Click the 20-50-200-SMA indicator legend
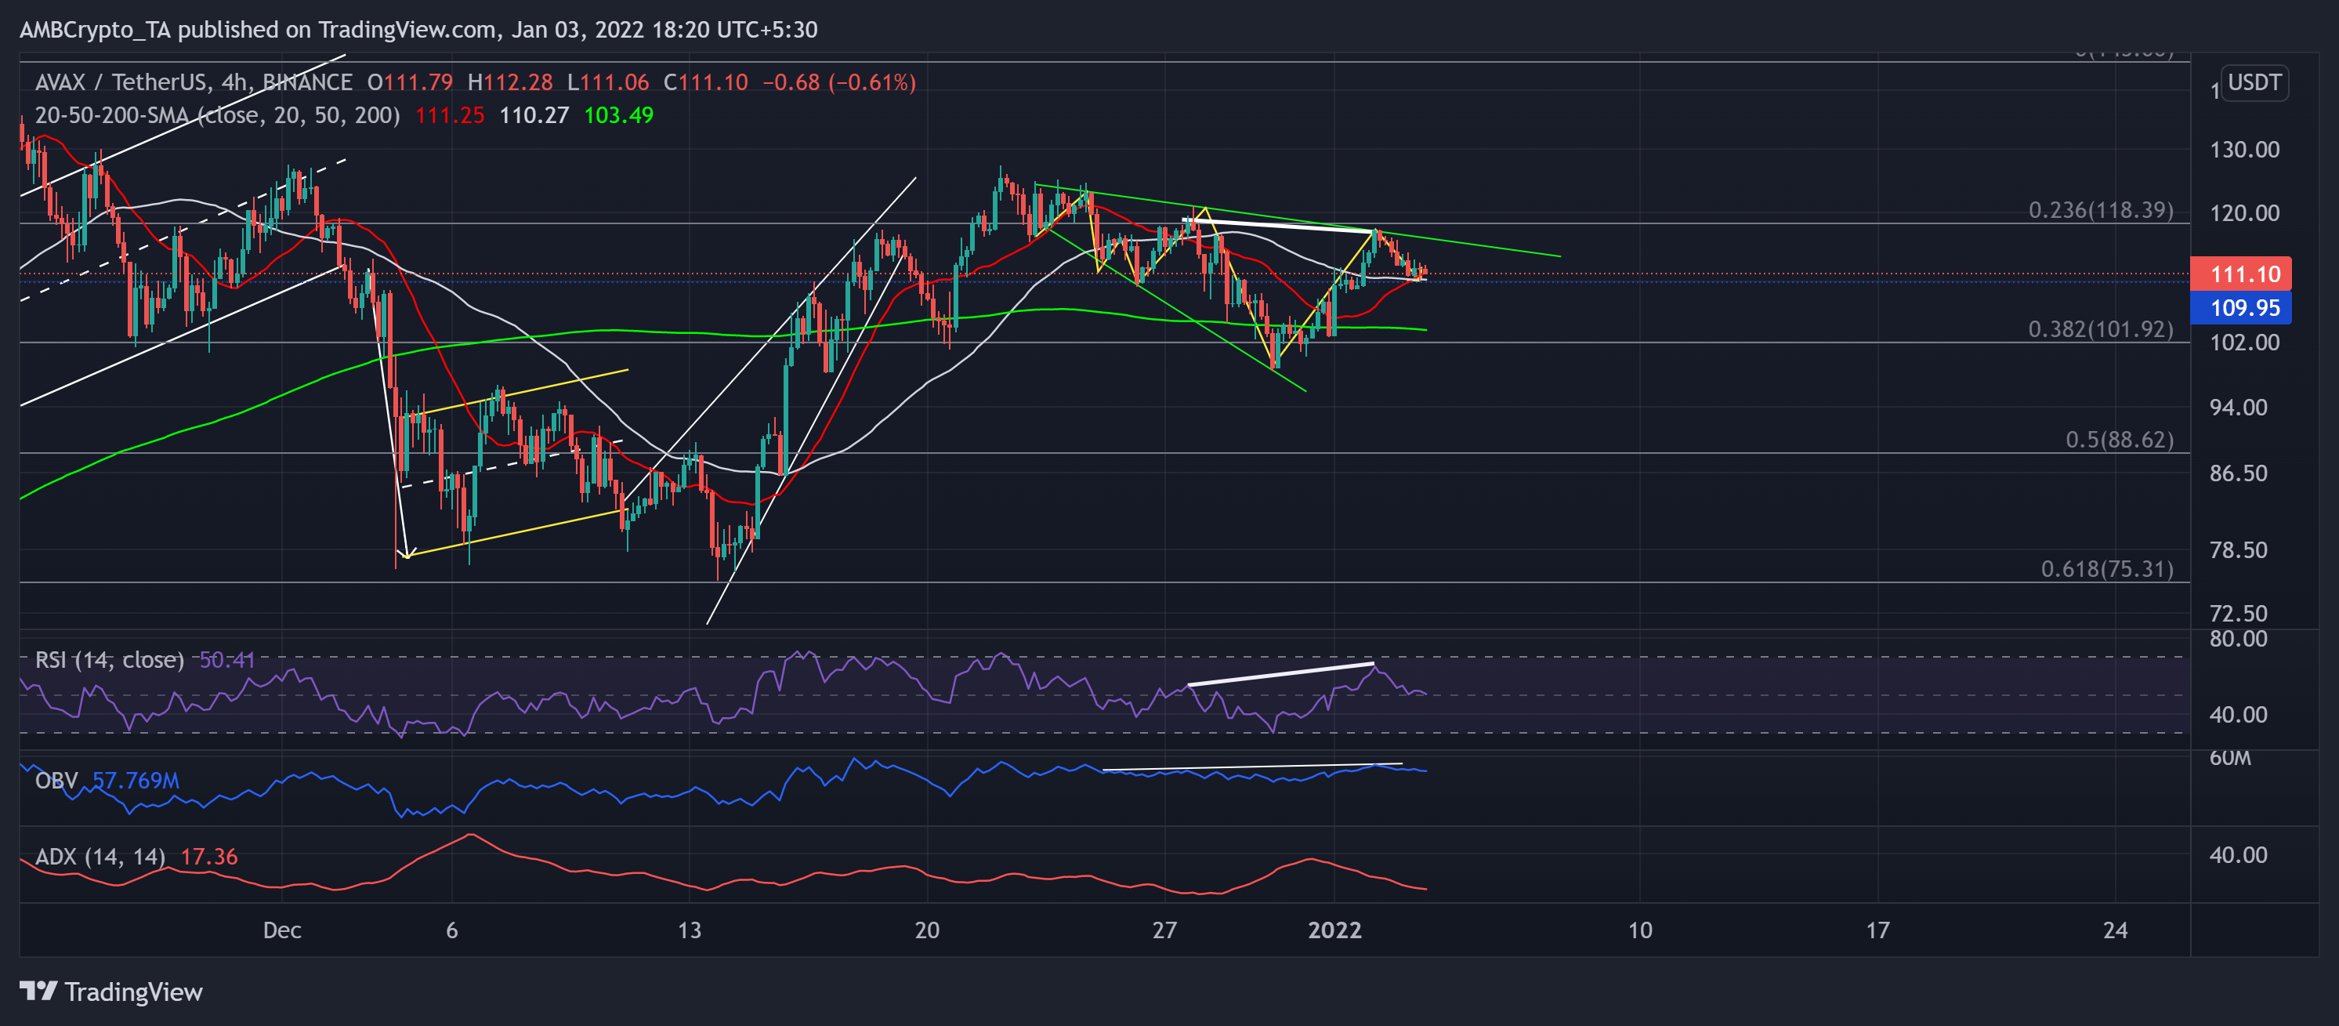 (x=217, y=115)
